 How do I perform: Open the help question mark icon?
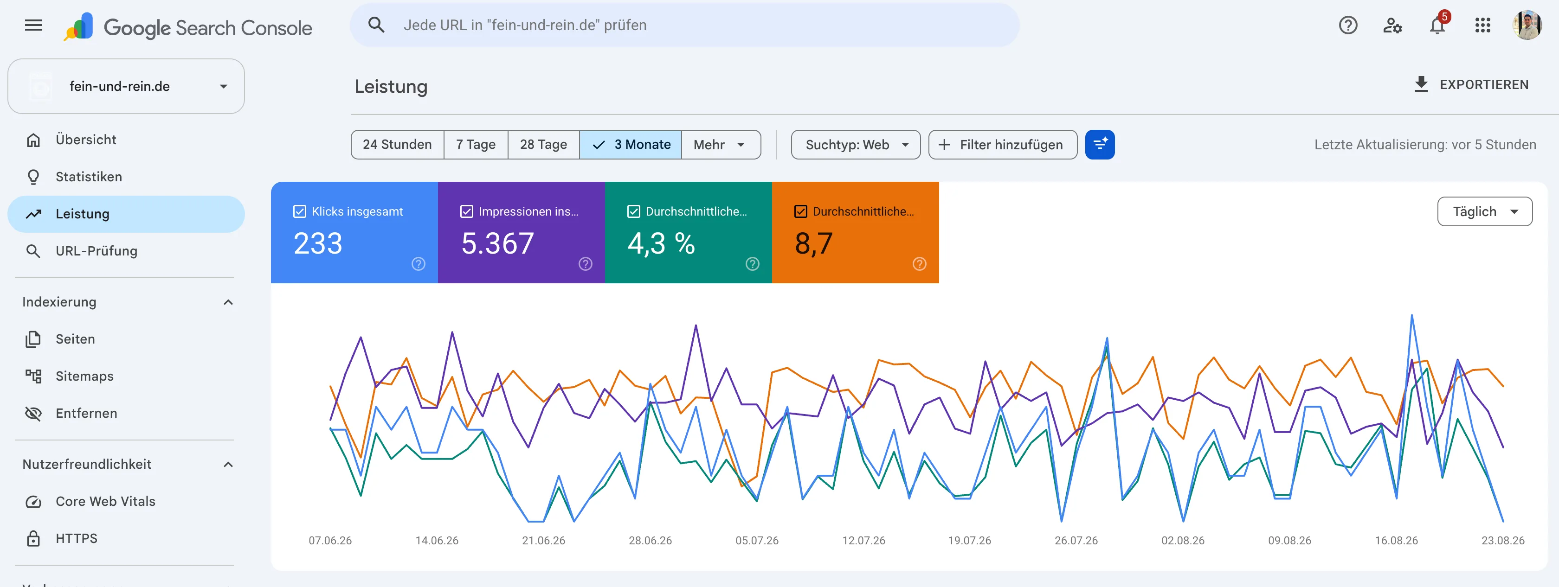pos(1348,26)
